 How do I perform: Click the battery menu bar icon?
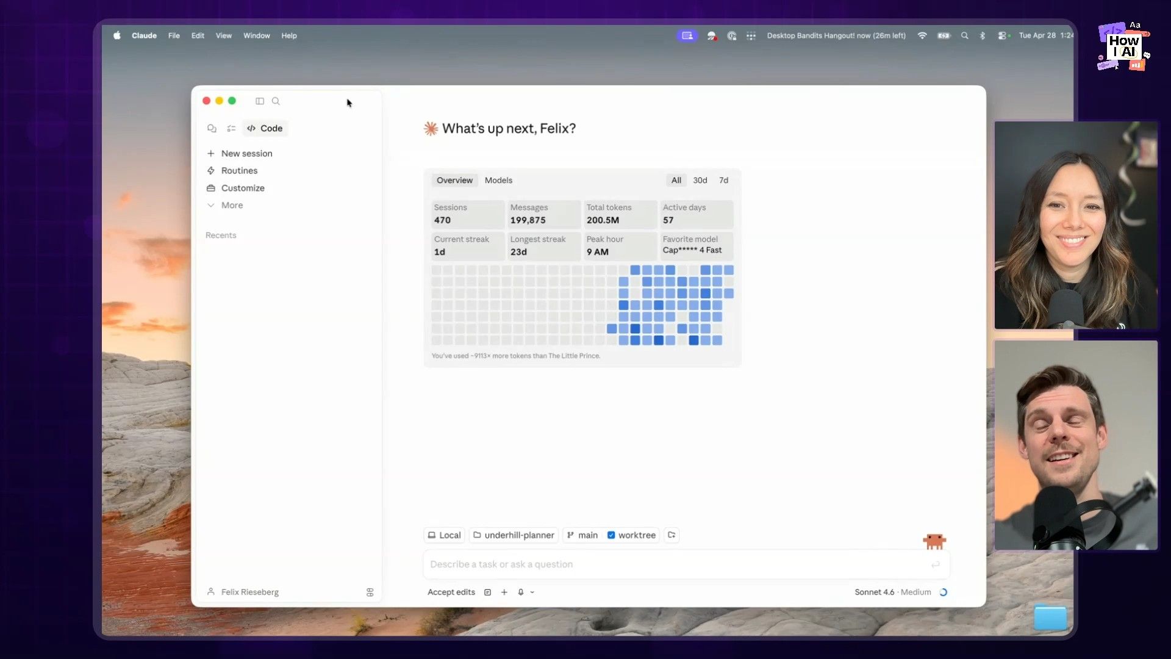[944, 35]
